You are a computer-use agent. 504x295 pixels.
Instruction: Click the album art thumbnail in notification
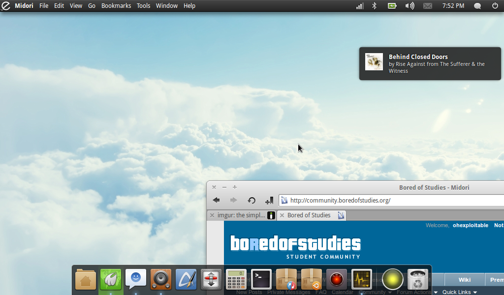click(x=374, y=61)
